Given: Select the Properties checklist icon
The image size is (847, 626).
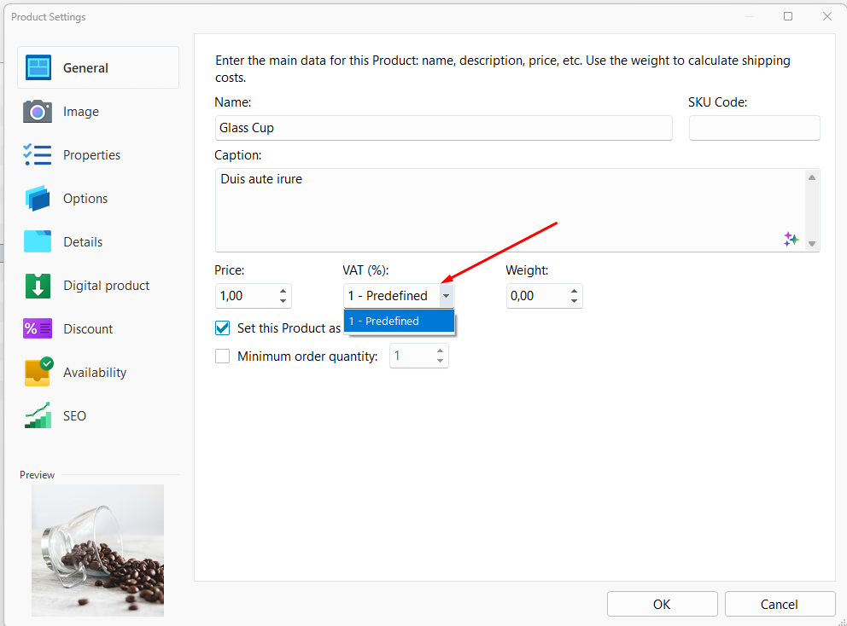Looking at the screenshot, I should tap(38, 155).
